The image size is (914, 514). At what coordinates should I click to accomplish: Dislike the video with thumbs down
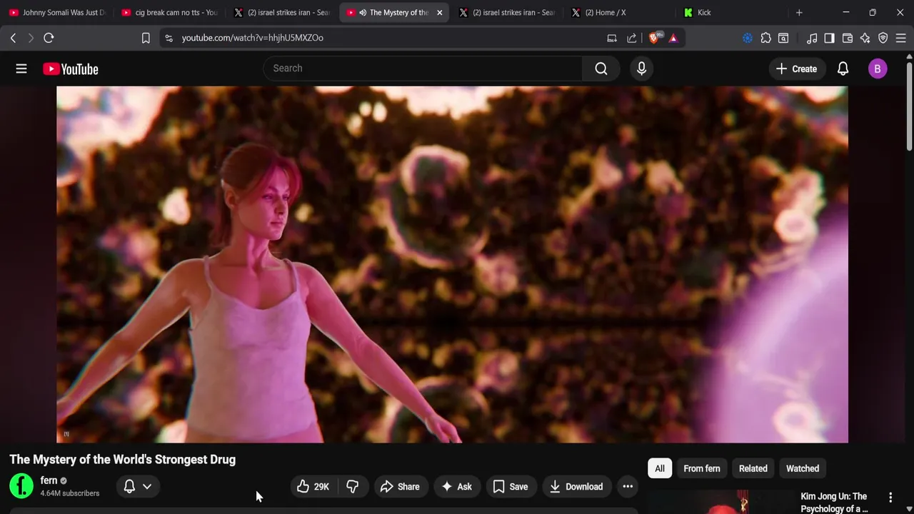352,487
